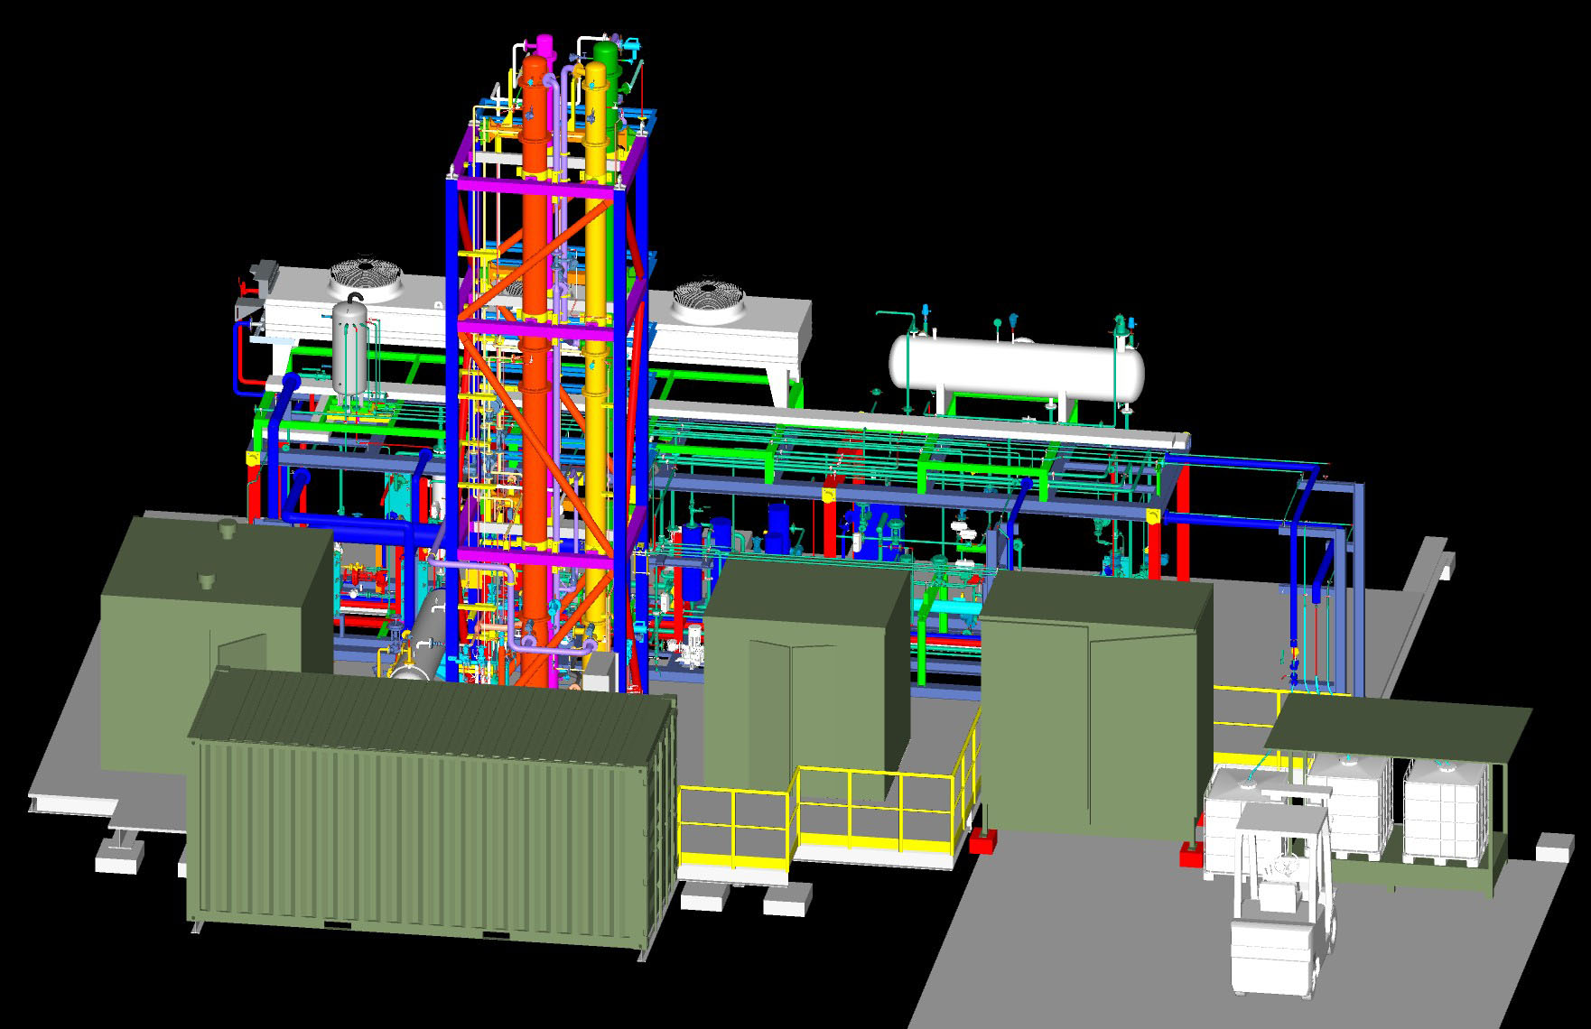Pick the left air cooler fan

366,279
